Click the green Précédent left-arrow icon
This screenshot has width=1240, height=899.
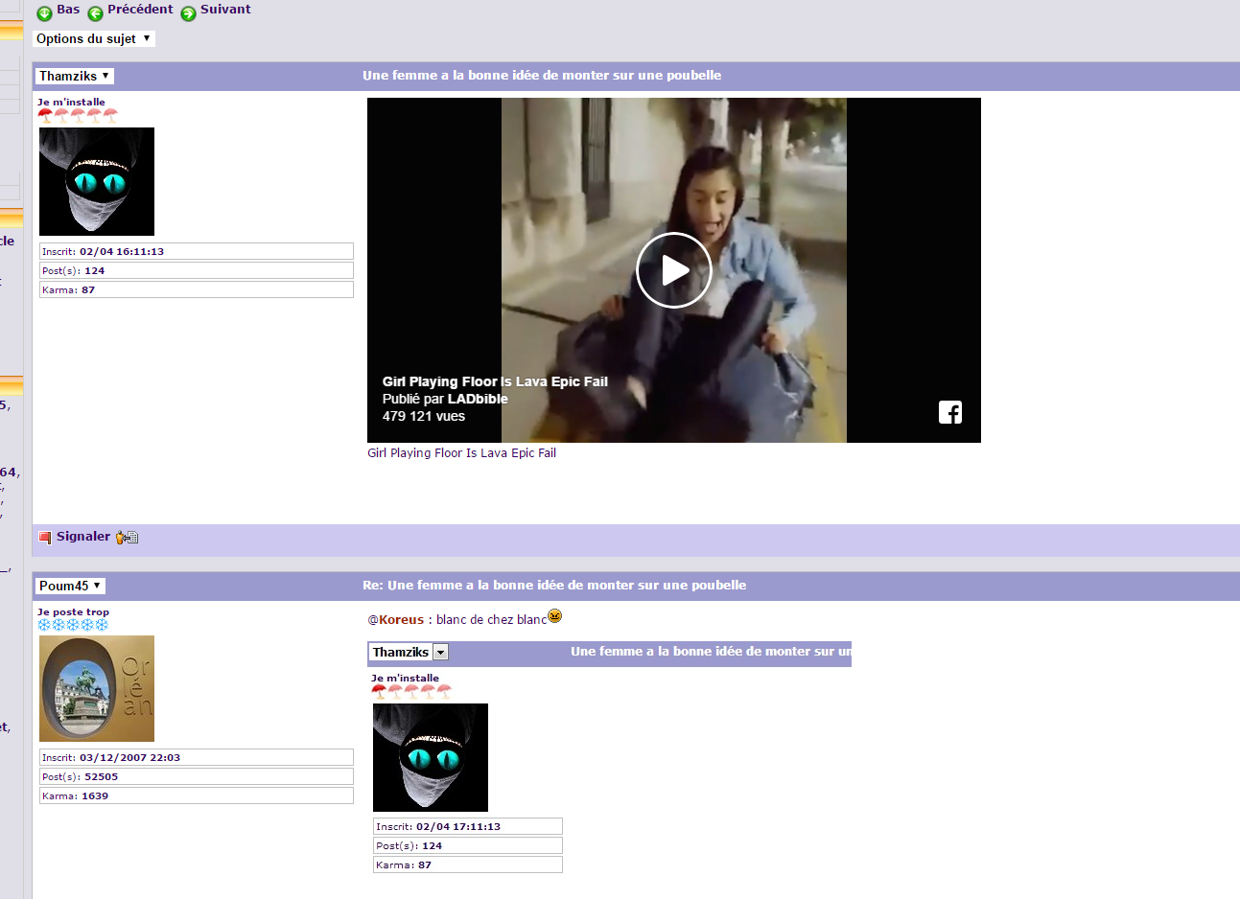coord(95,13)
